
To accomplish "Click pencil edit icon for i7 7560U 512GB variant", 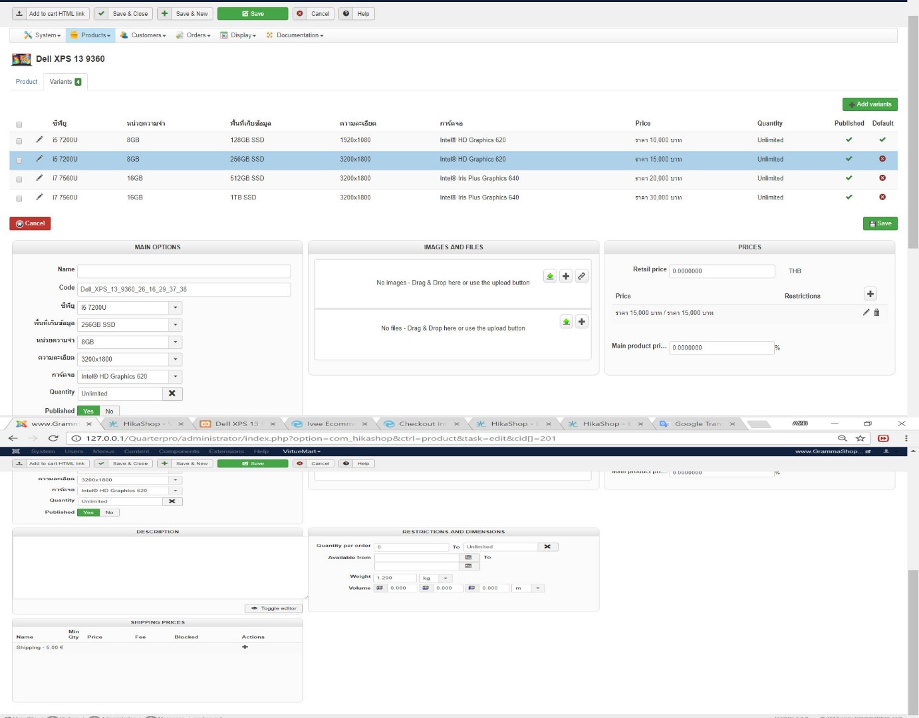I will [39, 178].
